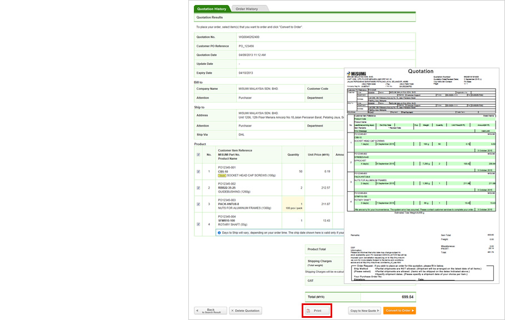505x320 pixels.
Task: Click the Print button
Action: point(317,311)
